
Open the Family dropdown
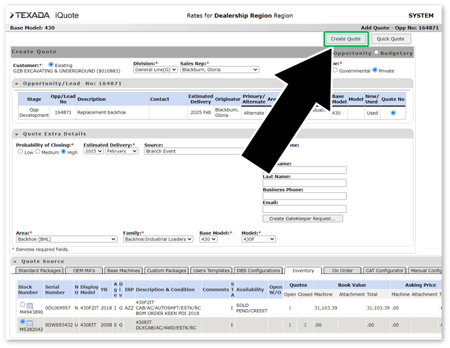click(x=158, y=239)
